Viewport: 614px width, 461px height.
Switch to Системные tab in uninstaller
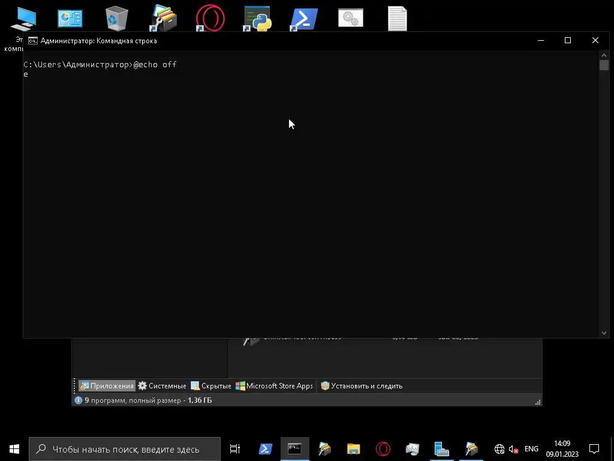pos(162,386)
